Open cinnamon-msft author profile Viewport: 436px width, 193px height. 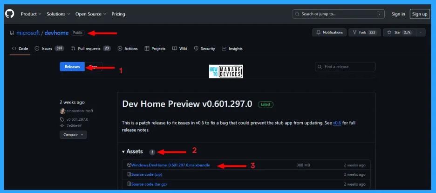click(x=80, y=110)
